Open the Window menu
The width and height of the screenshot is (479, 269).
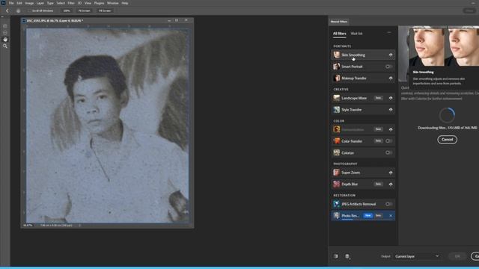(113, 3)
